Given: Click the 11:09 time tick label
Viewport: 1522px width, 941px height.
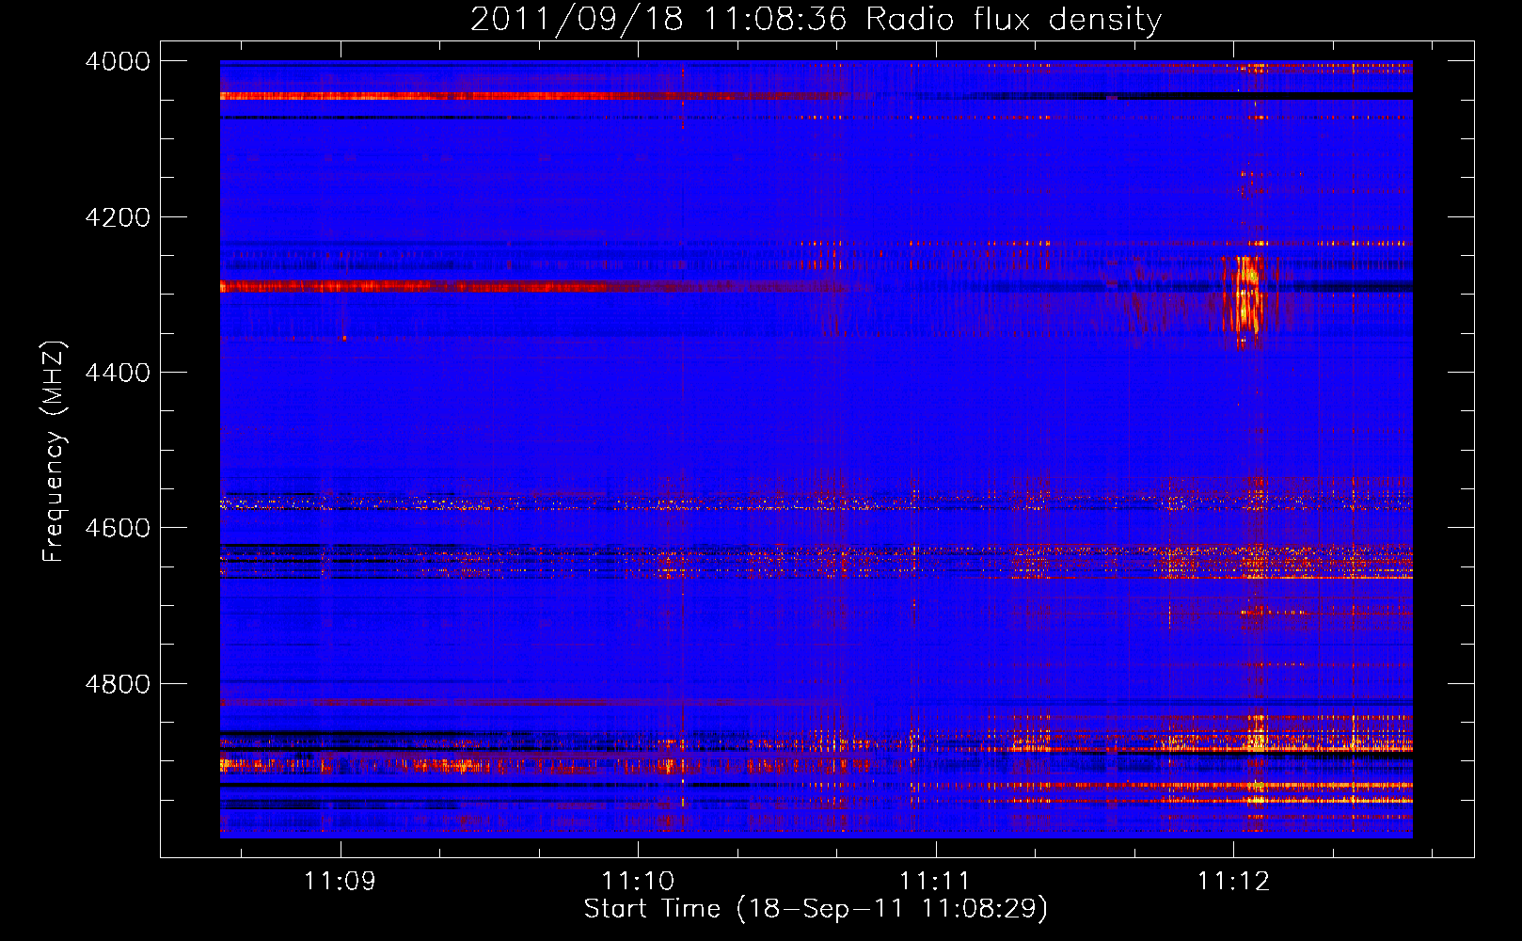Looking at the screenshot, I should click(x=340, y=881).
